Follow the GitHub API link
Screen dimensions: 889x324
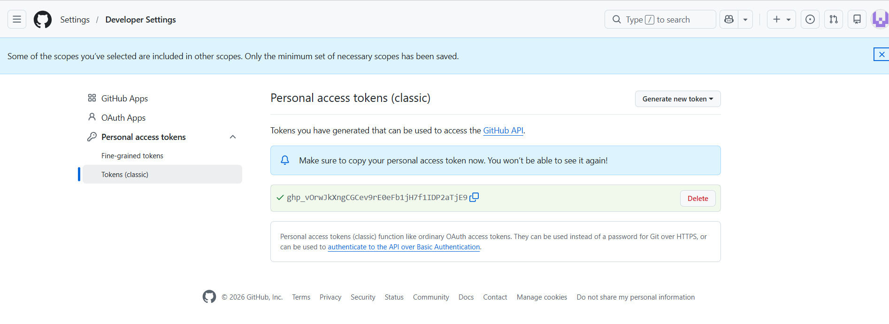point(503,131)
